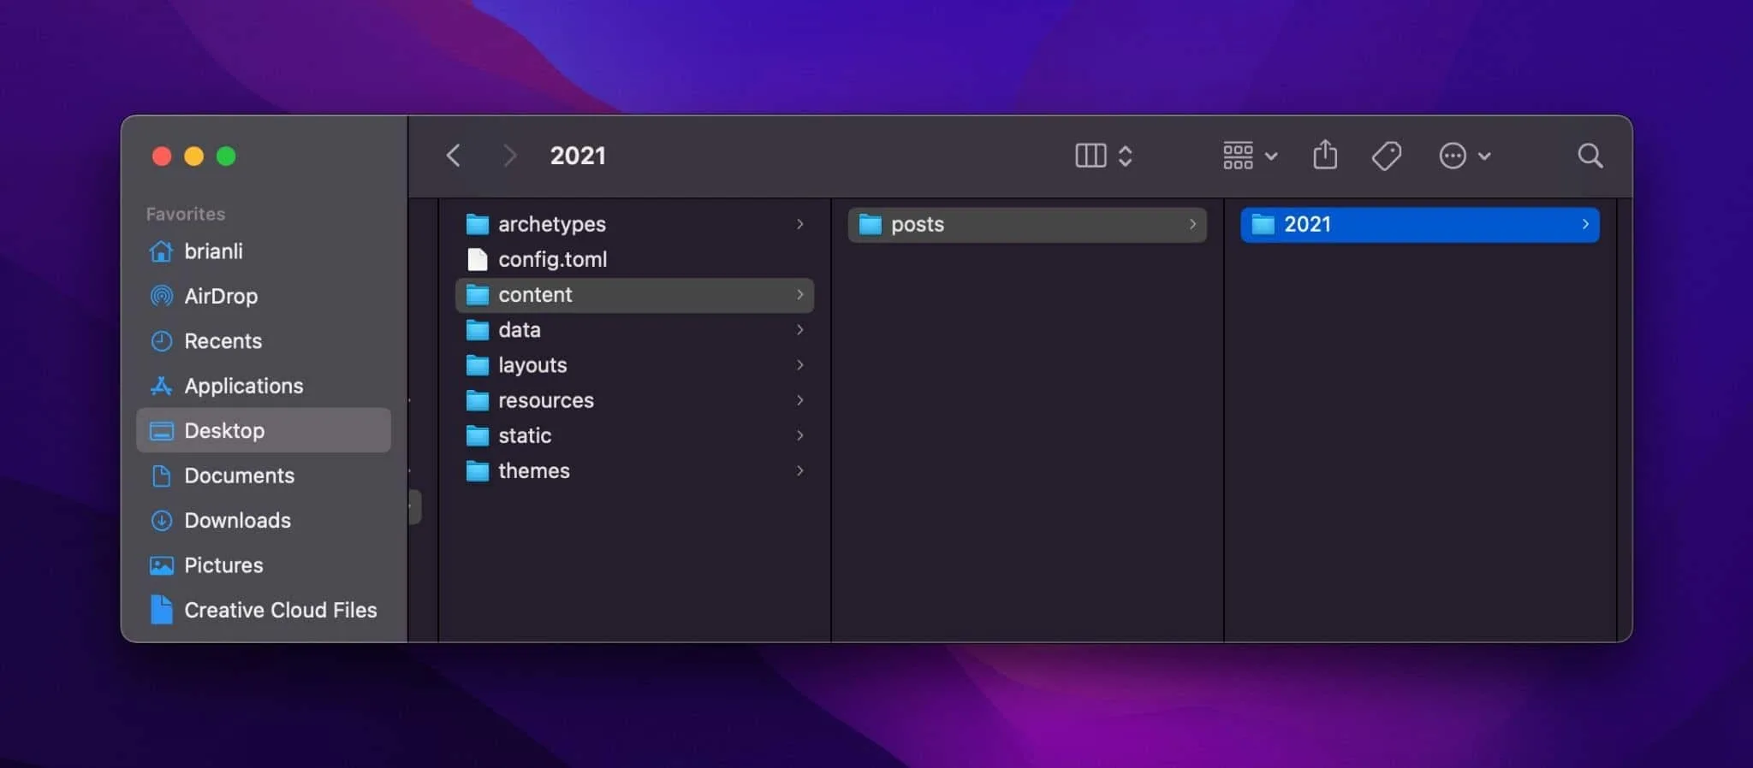Screen dimensions: 1753x768
Task: Select the themes folder
Action: [x=634, y=471]
